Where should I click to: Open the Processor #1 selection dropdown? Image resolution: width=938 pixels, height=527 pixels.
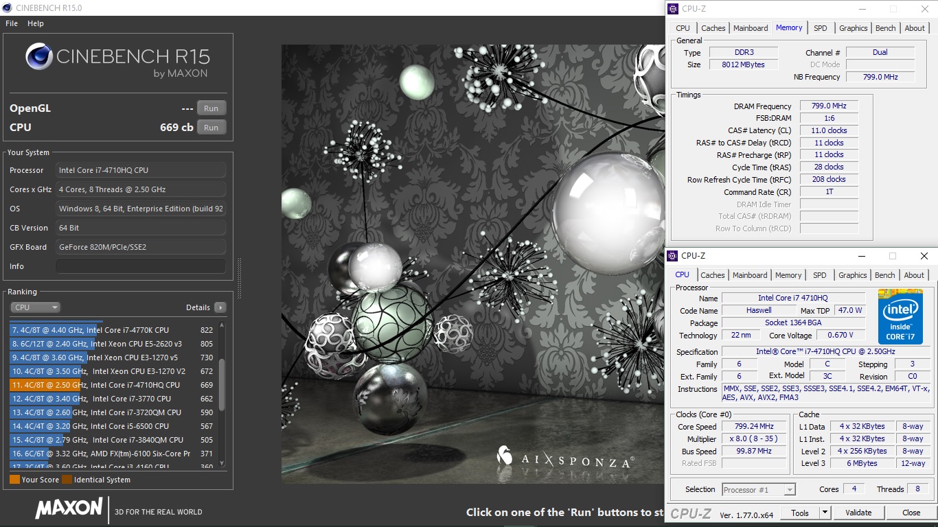coord(759,489)
